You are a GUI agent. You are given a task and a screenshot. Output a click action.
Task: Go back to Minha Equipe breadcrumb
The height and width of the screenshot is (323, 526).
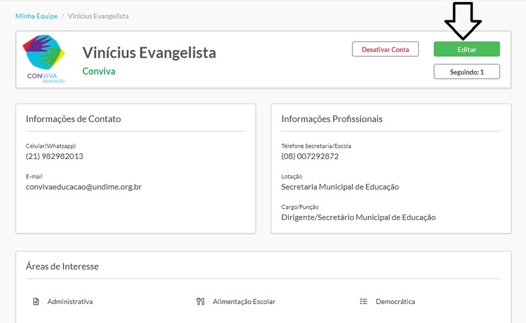pos(36,16)
